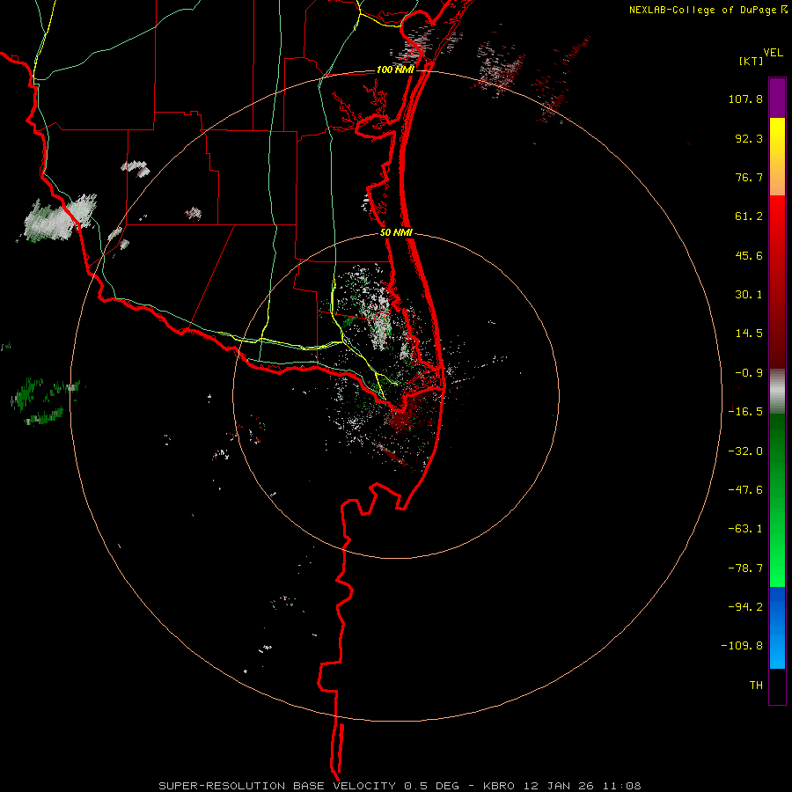This screenshot has height=792, width=792.
Task: Click the yellow-orange segment of the color bar
Action: (777, 157)
